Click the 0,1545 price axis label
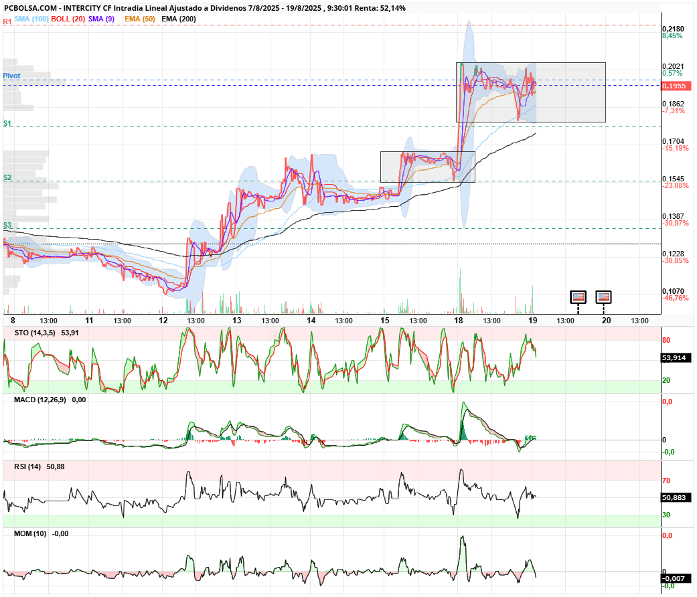The image size is (697, 597). 673,179
